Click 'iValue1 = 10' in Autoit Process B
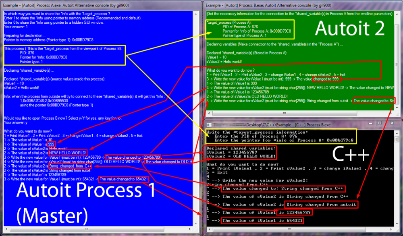Image resolution: width=403 pixels, height=236 pixels. [x=217, y=57]
